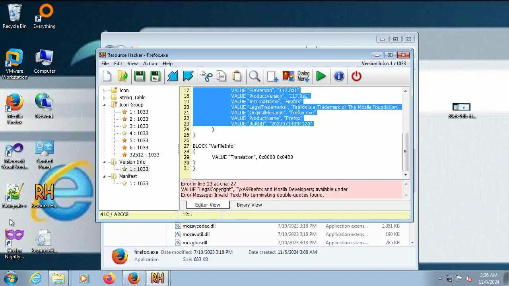Expand the String Table tree node

pos(105,98)
